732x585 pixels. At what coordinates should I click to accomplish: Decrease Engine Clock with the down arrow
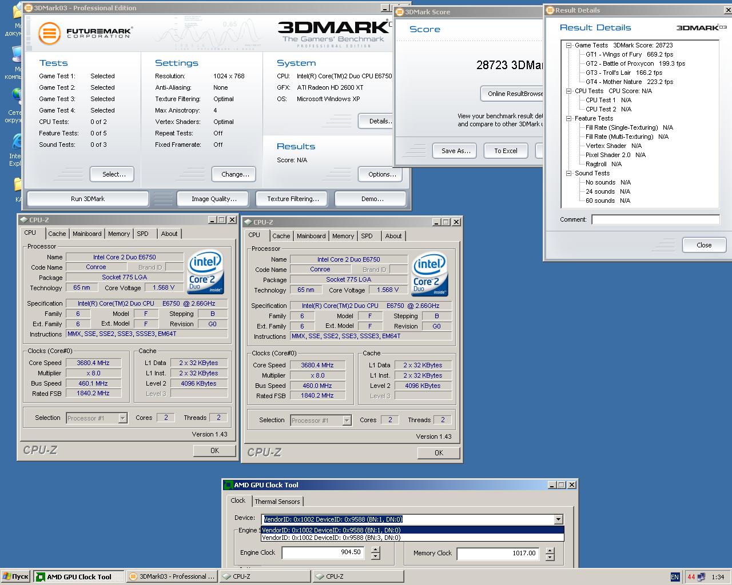tap(375, 556)
